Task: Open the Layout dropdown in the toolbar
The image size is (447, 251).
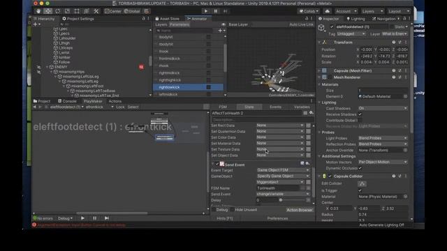Action: (399, 11)
